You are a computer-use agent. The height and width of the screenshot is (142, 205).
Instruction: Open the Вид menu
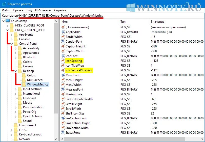pyautogui.click(x=29, y=10)
